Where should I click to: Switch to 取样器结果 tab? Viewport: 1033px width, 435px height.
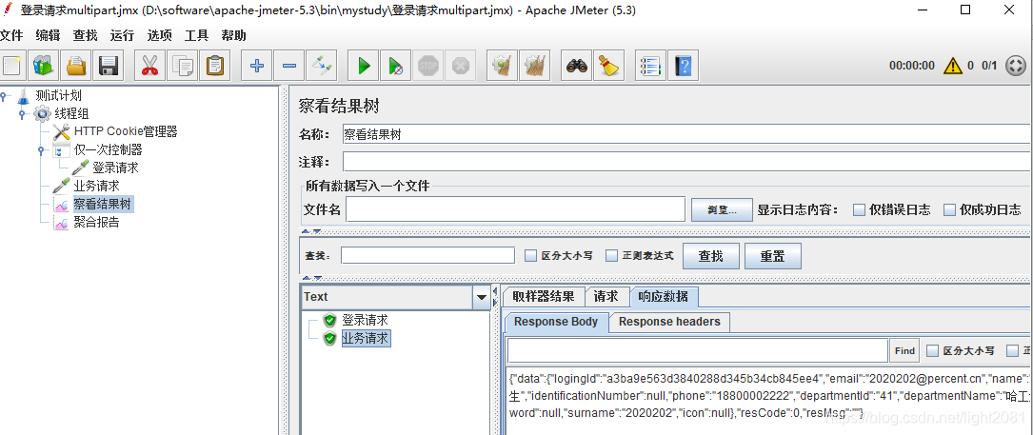coord(544,297)
